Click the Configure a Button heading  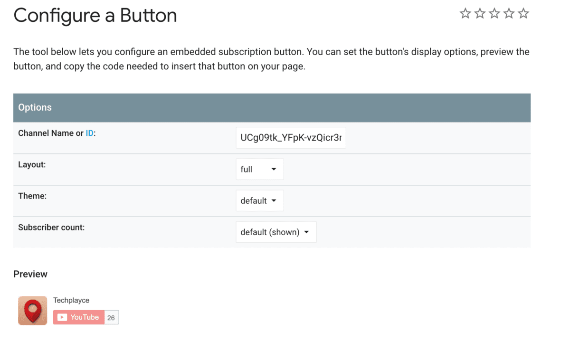[95, 16]
